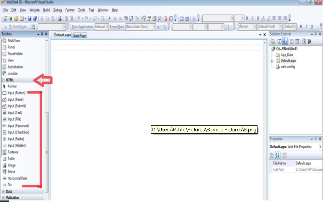The height and width of the screenshot is (202, 323).
Task: Click the Redo arrow icon
Action: (x=87, y=18)
